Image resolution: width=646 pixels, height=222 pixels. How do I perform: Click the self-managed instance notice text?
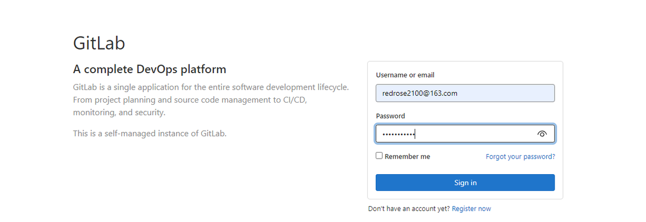150,133
